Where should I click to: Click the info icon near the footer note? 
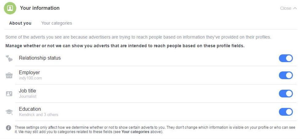9,128
